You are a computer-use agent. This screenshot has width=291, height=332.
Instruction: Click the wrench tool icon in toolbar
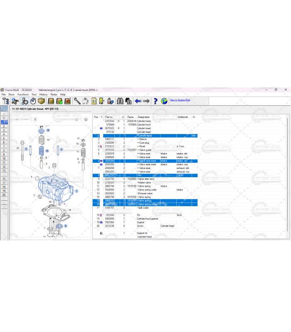pyautogui.click(x=77, y=101)
